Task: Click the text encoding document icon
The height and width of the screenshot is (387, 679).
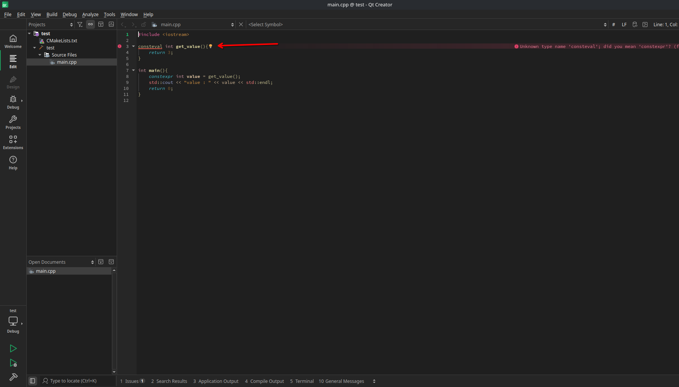Action: pyautogui.click(x=645, y=24)
